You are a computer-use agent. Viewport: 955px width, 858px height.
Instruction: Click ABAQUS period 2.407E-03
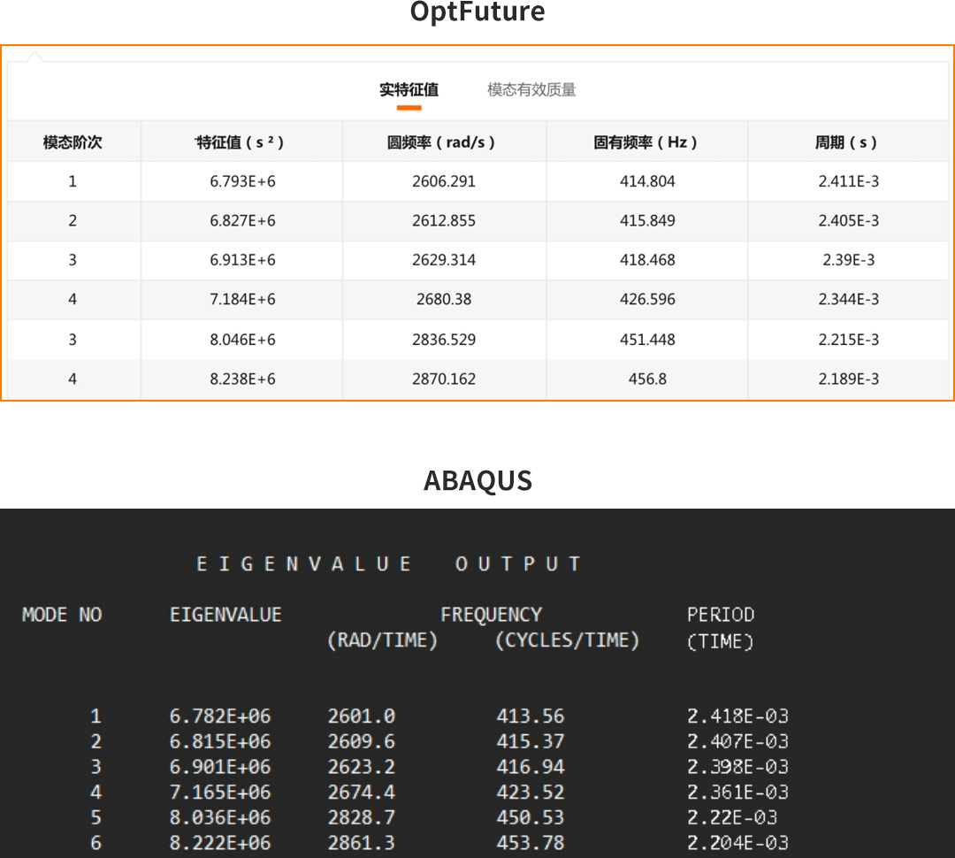point(738,741)
